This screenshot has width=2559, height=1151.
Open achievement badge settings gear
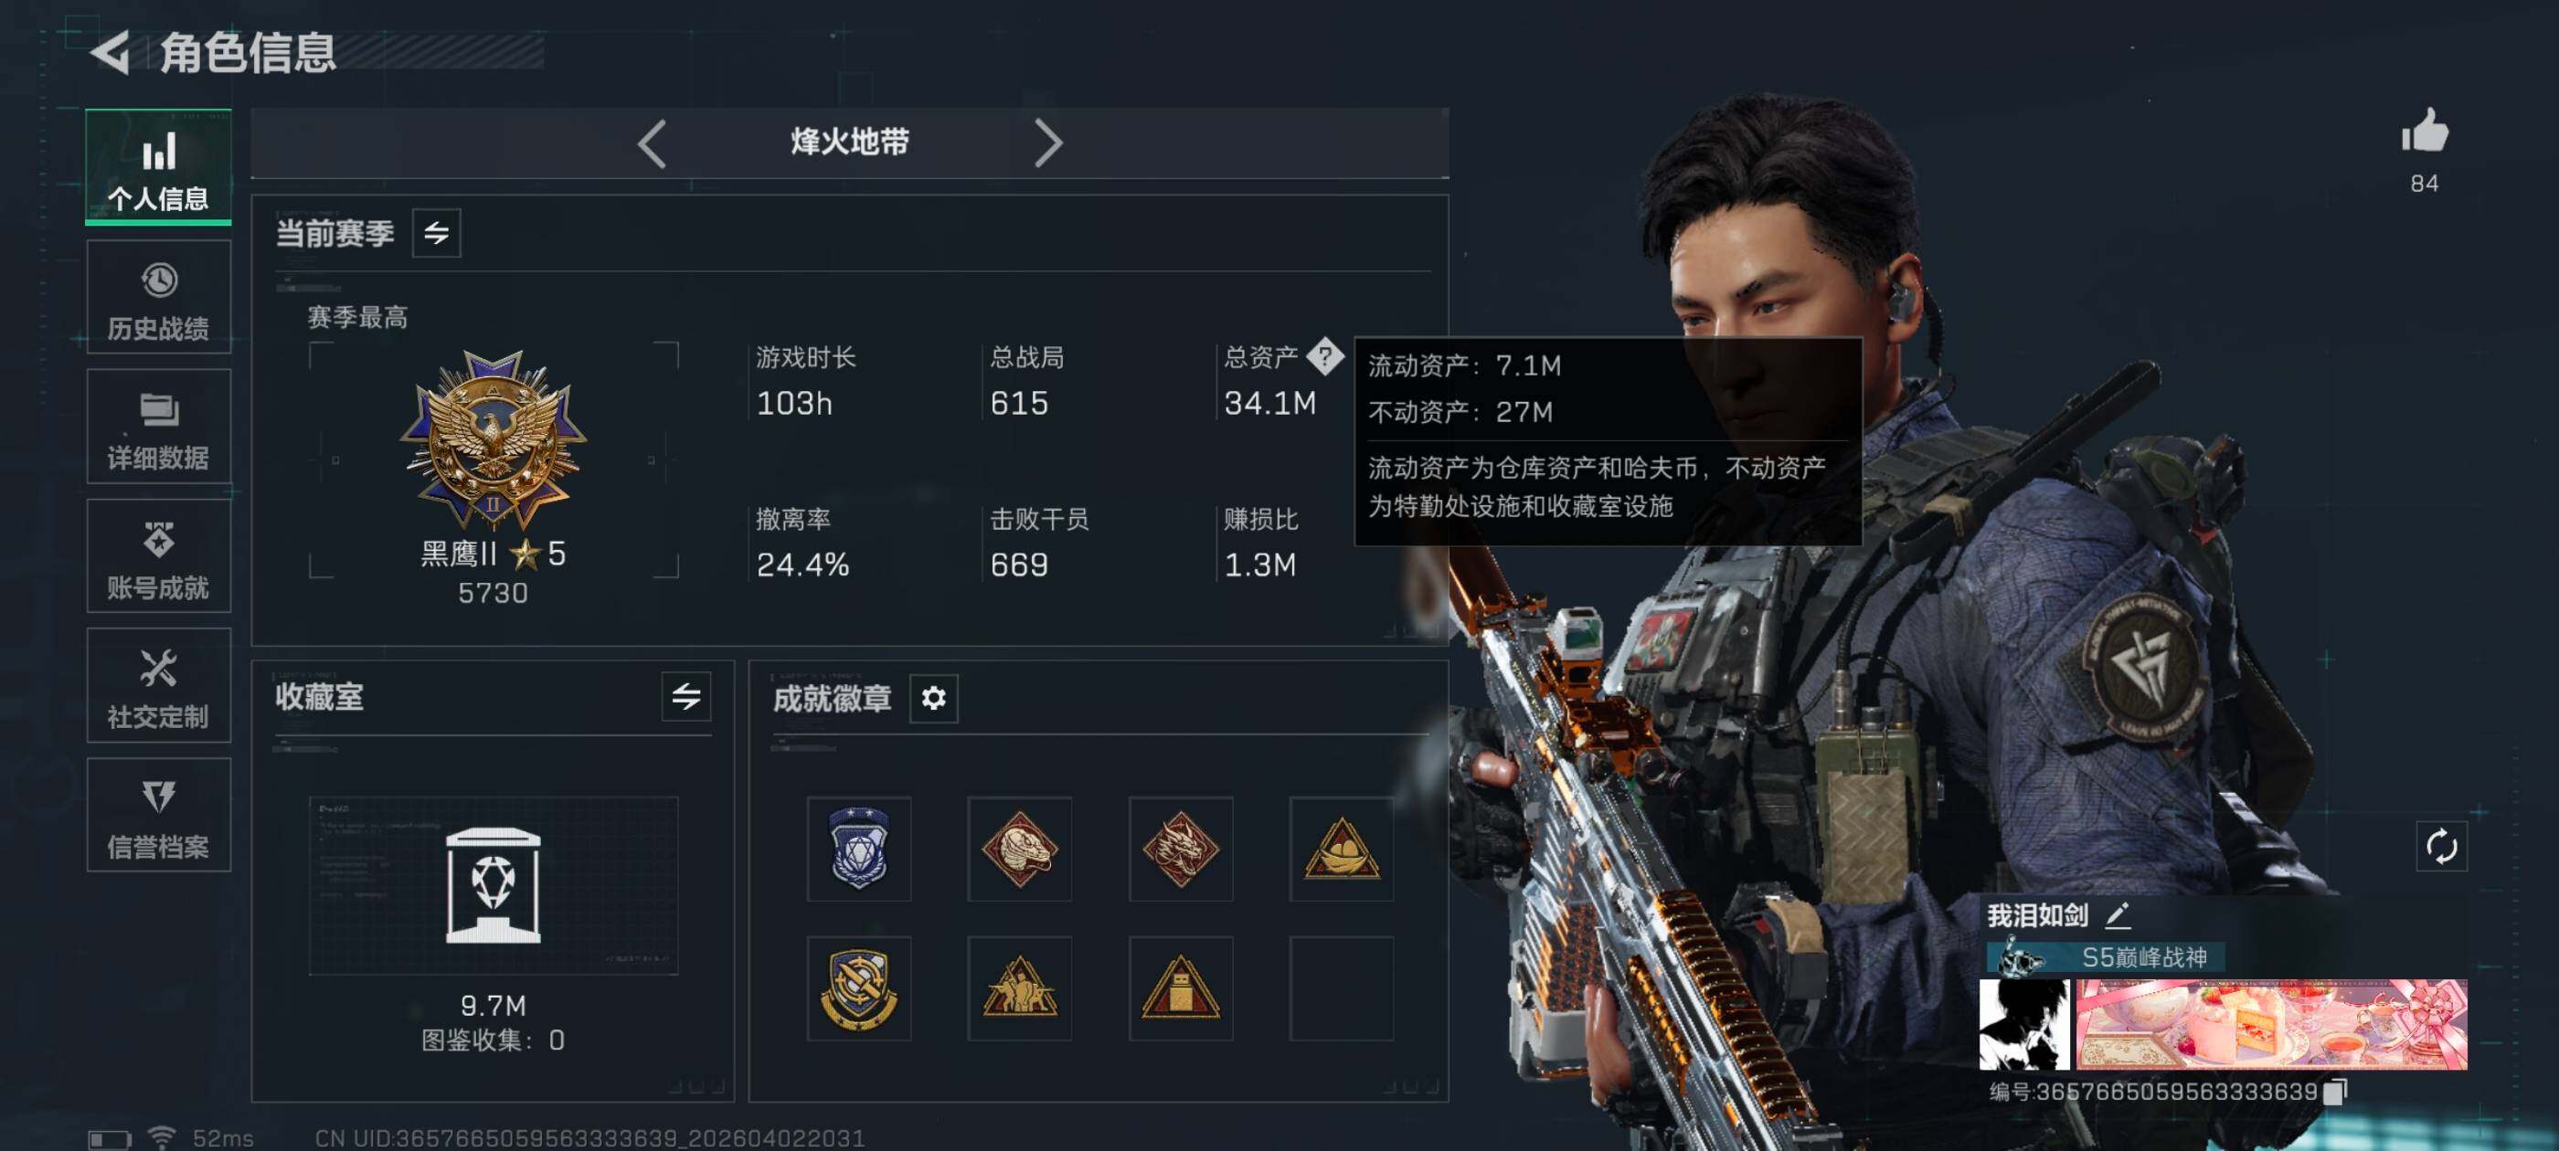933,698
